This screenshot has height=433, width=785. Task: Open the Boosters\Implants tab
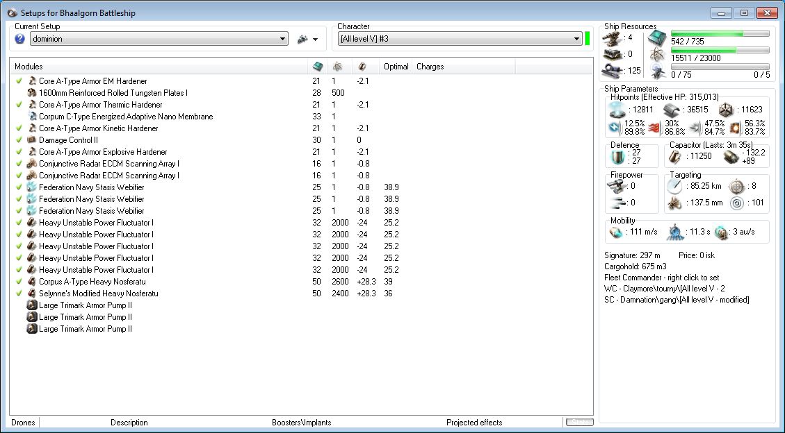(x=301, y=423)
